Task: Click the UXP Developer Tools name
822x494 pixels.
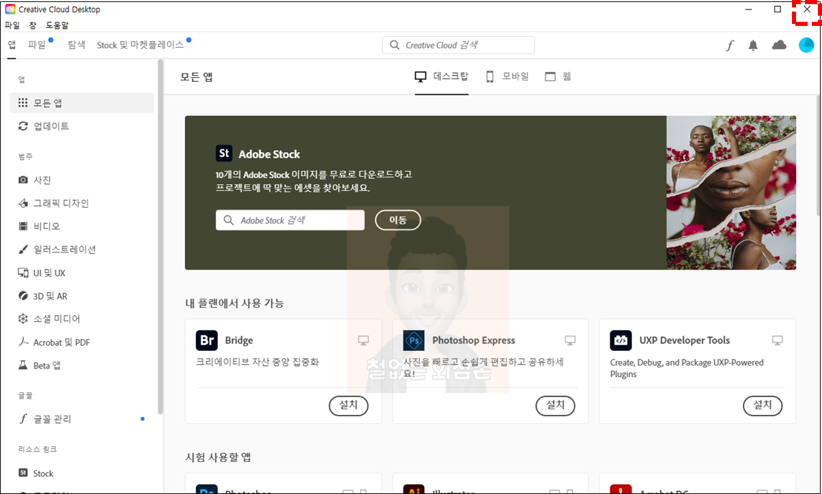Action: 685,340
